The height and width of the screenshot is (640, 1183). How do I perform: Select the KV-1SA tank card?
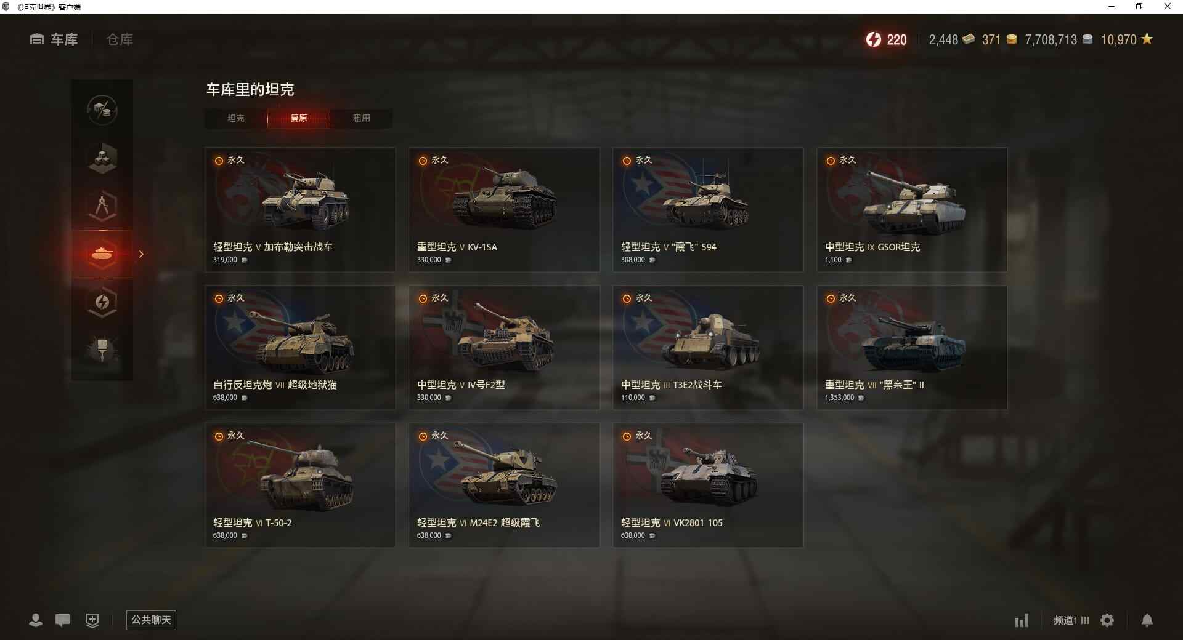[x=504, y=210]
